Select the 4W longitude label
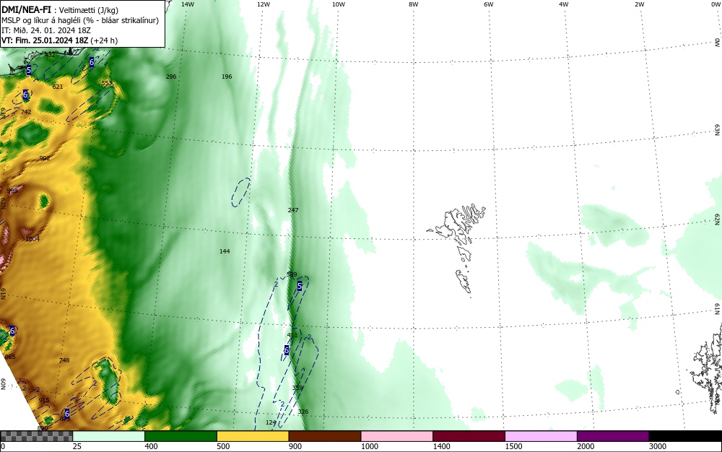This screenshot has width=722, height=452. (x=564, y=4)
